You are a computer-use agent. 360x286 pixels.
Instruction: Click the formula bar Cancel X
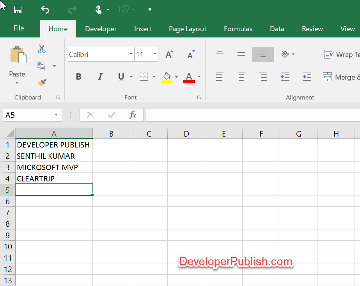90,115
